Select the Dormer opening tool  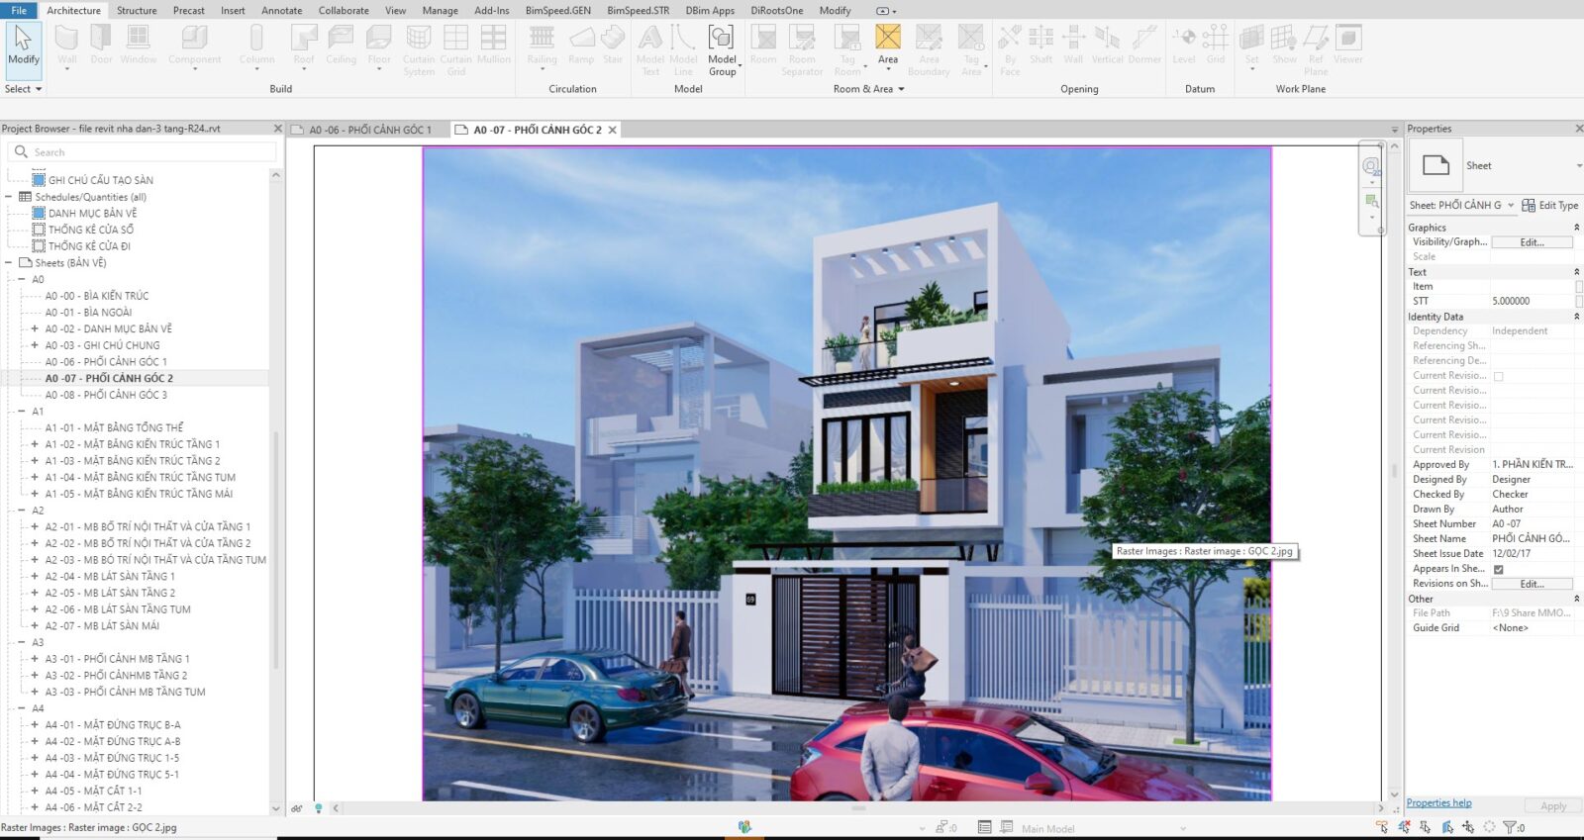pos(1144,45)
